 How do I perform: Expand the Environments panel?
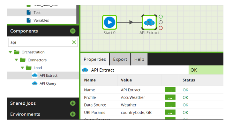(73, 114)
